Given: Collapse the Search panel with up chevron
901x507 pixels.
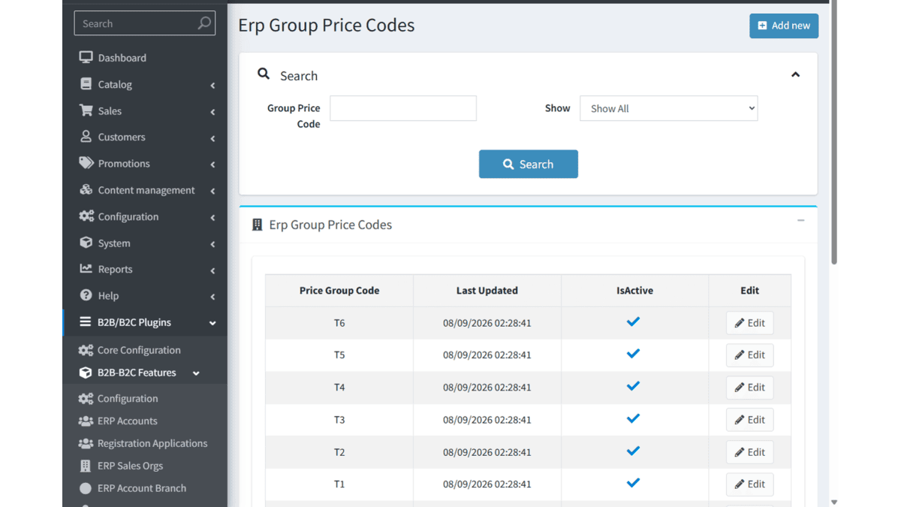Looking at the screenshot, I should [x=795, y=74].
